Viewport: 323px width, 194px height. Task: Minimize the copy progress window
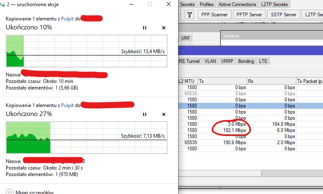click(x=131, y=4)
